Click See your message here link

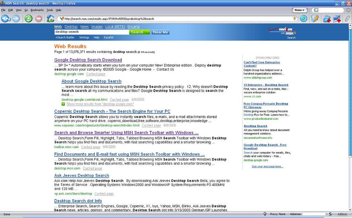(267, 167)
